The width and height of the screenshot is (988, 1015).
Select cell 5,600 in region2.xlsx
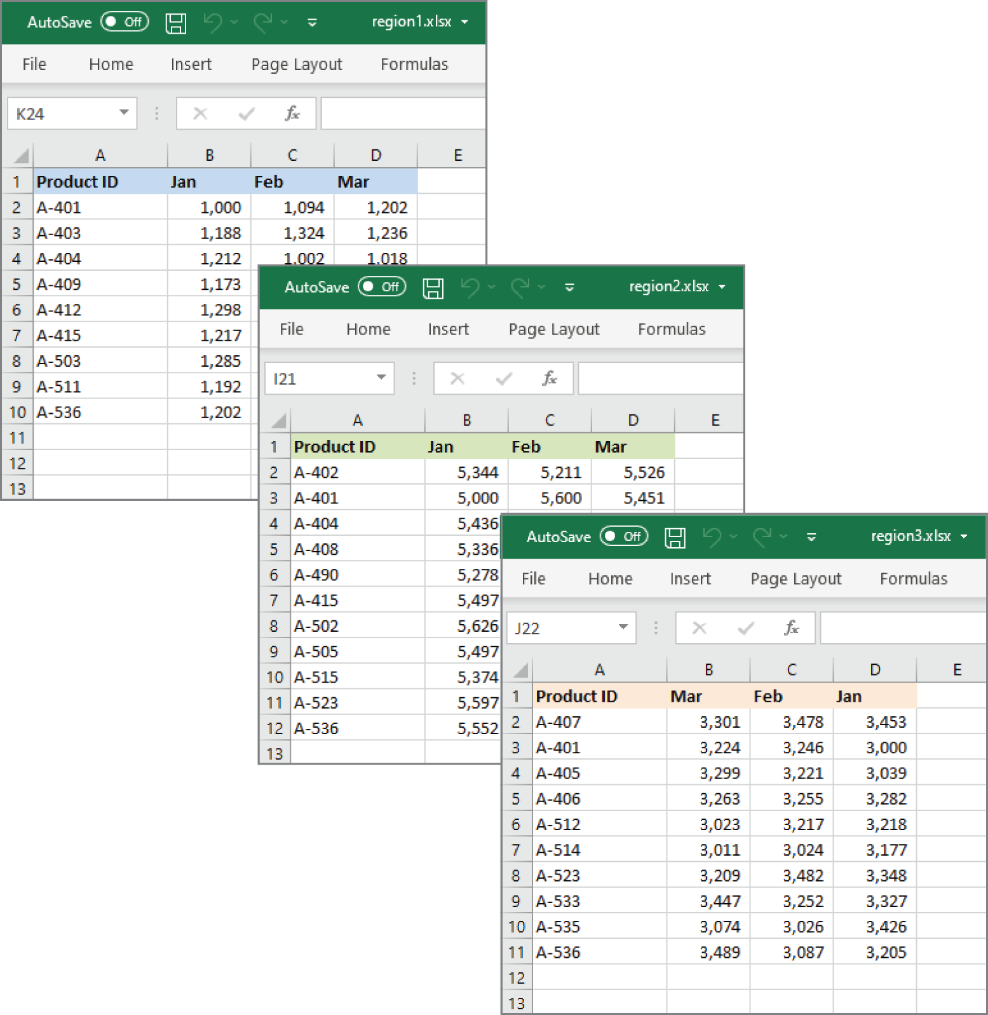550,498
